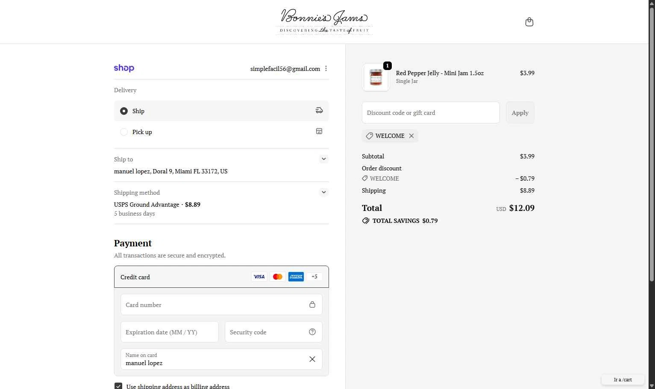Select the Pick up delivery option
The width and height of the screenshot is (655, 389).
(221, 132)
